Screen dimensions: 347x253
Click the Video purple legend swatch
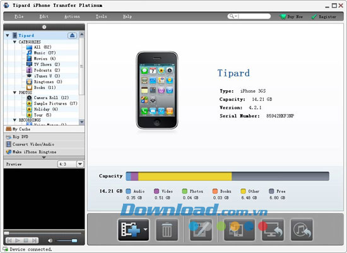click(x=156, y=191)
